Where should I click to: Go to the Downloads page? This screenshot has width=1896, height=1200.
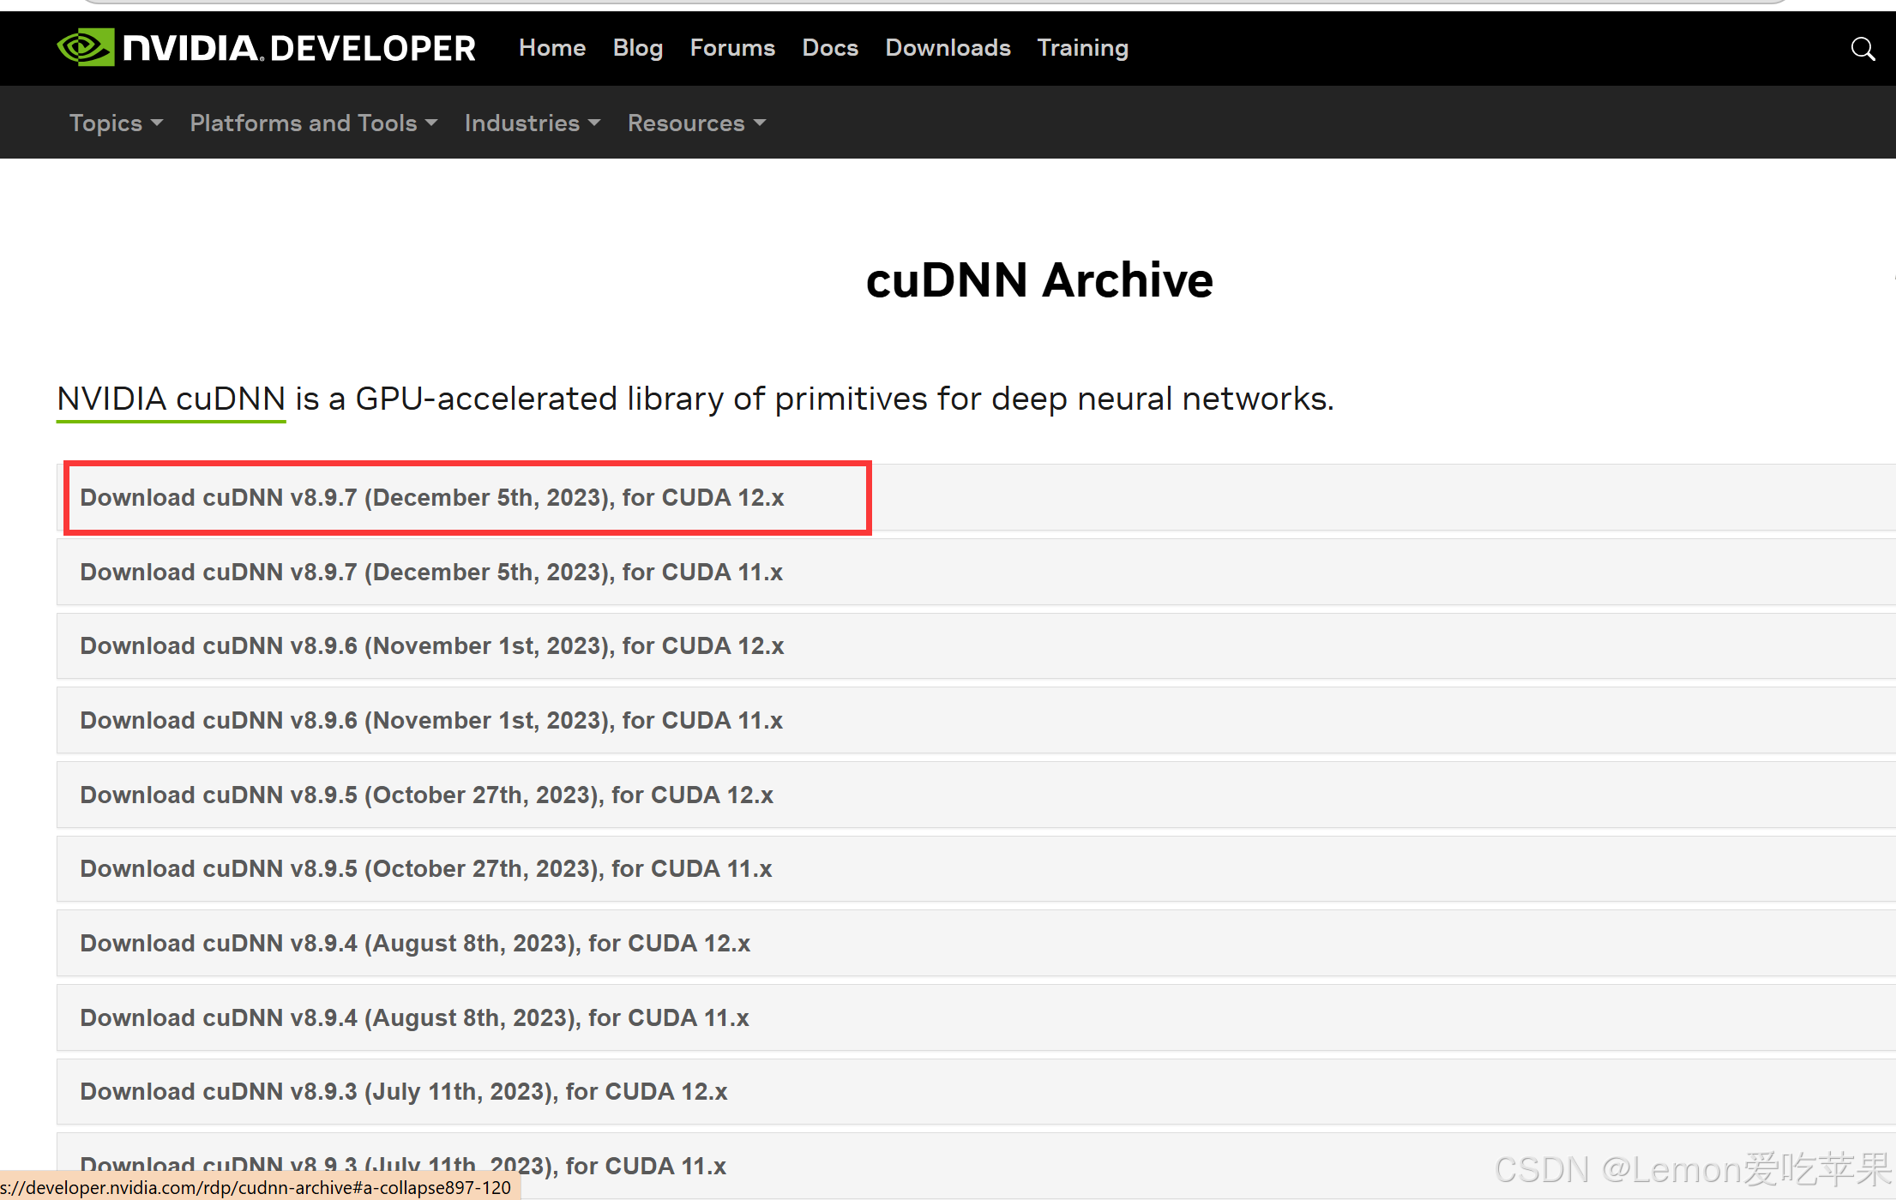click(x=948, y=48)
